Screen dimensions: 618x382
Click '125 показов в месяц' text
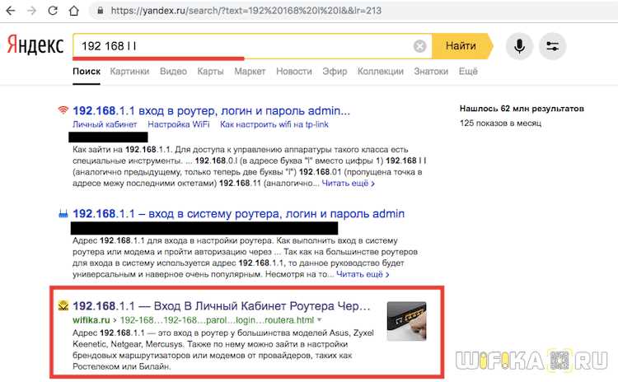tap(500, 123)
